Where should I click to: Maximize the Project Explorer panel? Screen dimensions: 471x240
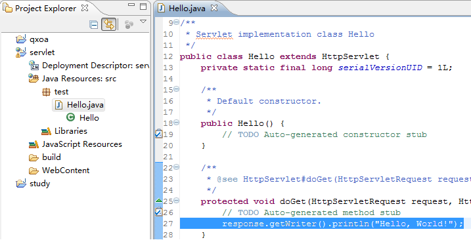[x=143, y=7]
